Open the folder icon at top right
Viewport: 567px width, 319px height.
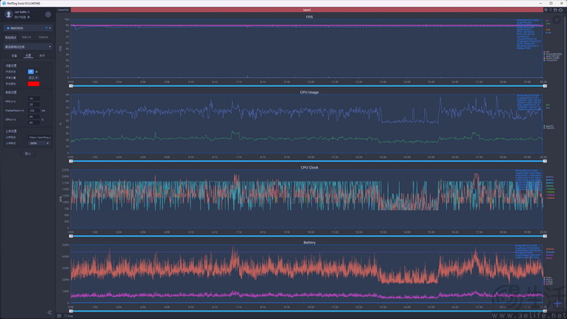556,10
